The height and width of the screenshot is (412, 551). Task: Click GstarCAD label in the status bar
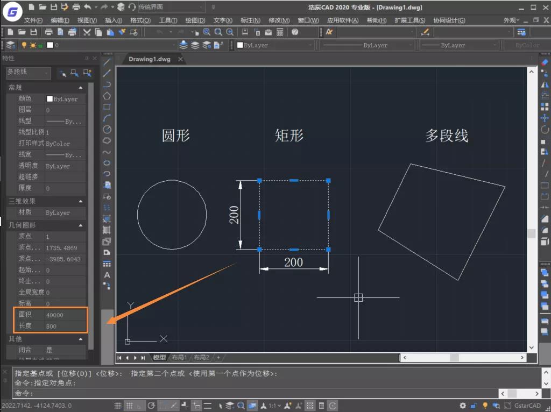tap(527, 406)
